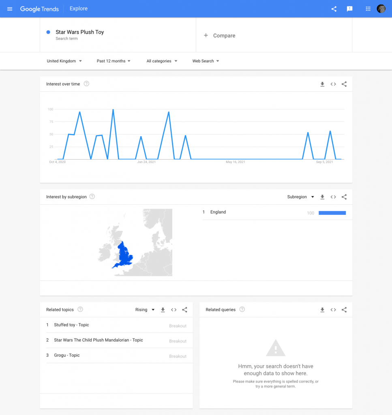Screen dimensions: 392x415
Task: Click England's blue interest bar
Action: (x=332, y=212)
